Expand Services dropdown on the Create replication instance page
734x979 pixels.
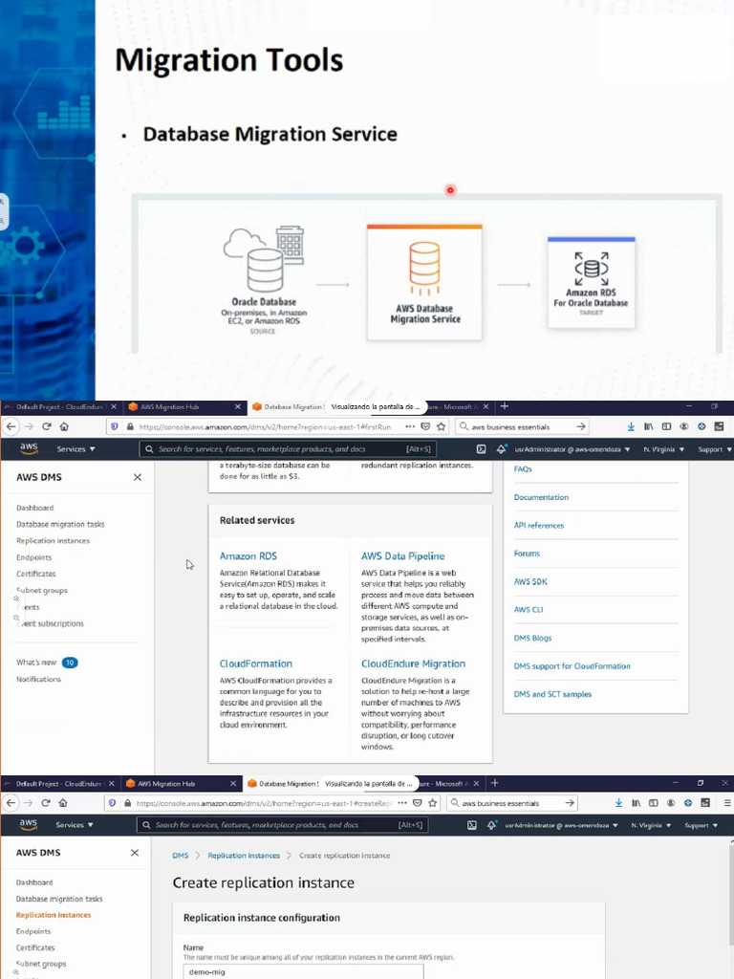[75, 824]
